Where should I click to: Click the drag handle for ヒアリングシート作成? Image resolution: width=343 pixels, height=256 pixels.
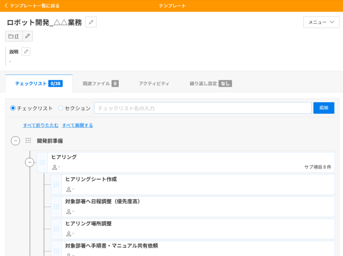56,184
